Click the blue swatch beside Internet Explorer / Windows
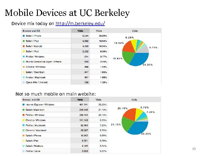Image resolution: width=208 pixels, height=156 pixels. point(23,105)
